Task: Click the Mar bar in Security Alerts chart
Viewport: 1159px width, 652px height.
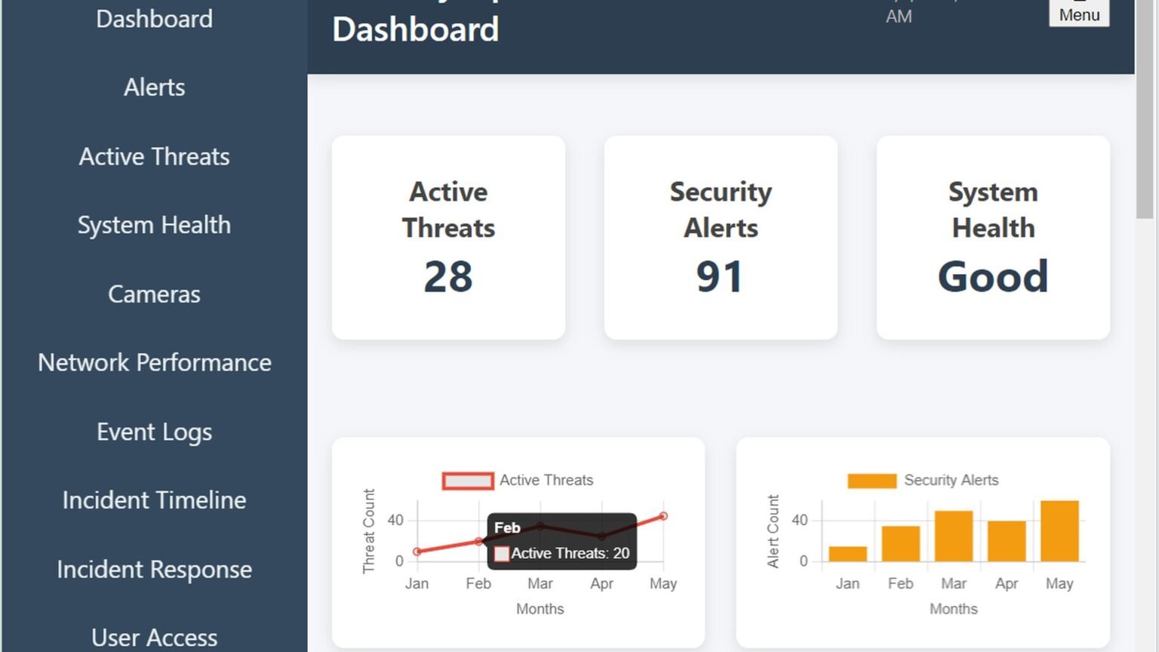Action: (x=954, y=536)
